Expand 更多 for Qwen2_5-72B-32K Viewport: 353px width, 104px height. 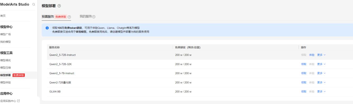coord(321,64)
